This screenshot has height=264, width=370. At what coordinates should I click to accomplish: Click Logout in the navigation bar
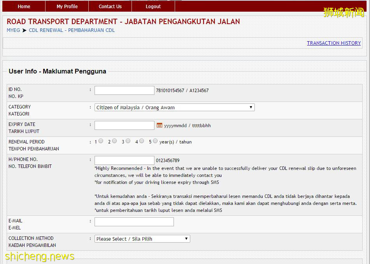point(153,7)
